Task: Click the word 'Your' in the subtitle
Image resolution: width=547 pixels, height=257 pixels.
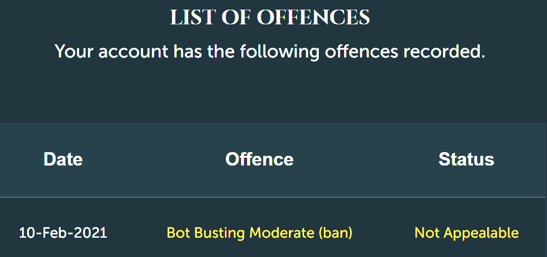Action: pos(75,51)
